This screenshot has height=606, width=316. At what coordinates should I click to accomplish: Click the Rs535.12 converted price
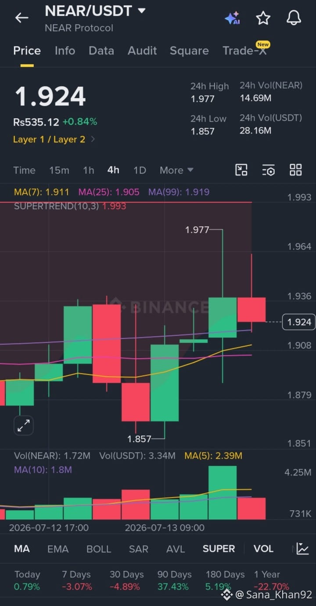[x=36, y=122]
